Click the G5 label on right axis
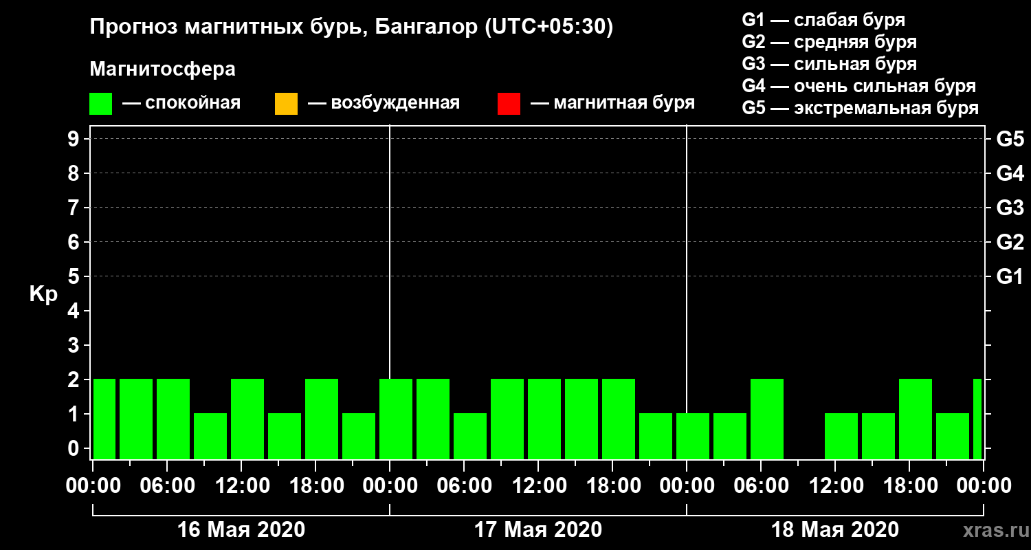The height and width of the screenshot is (550, 1031). coord(1010,139)
